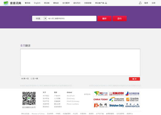The height and width of the screenshot is (115, 161).
Task: Open the 互动百科 baike.com partner logo
Action: click(x=132, y=99)
